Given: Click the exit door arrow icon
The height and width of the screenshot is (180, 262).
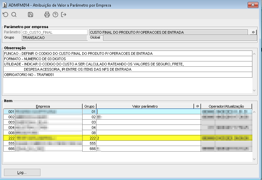Looking at the screenshot, I should (x=64, y=15).
